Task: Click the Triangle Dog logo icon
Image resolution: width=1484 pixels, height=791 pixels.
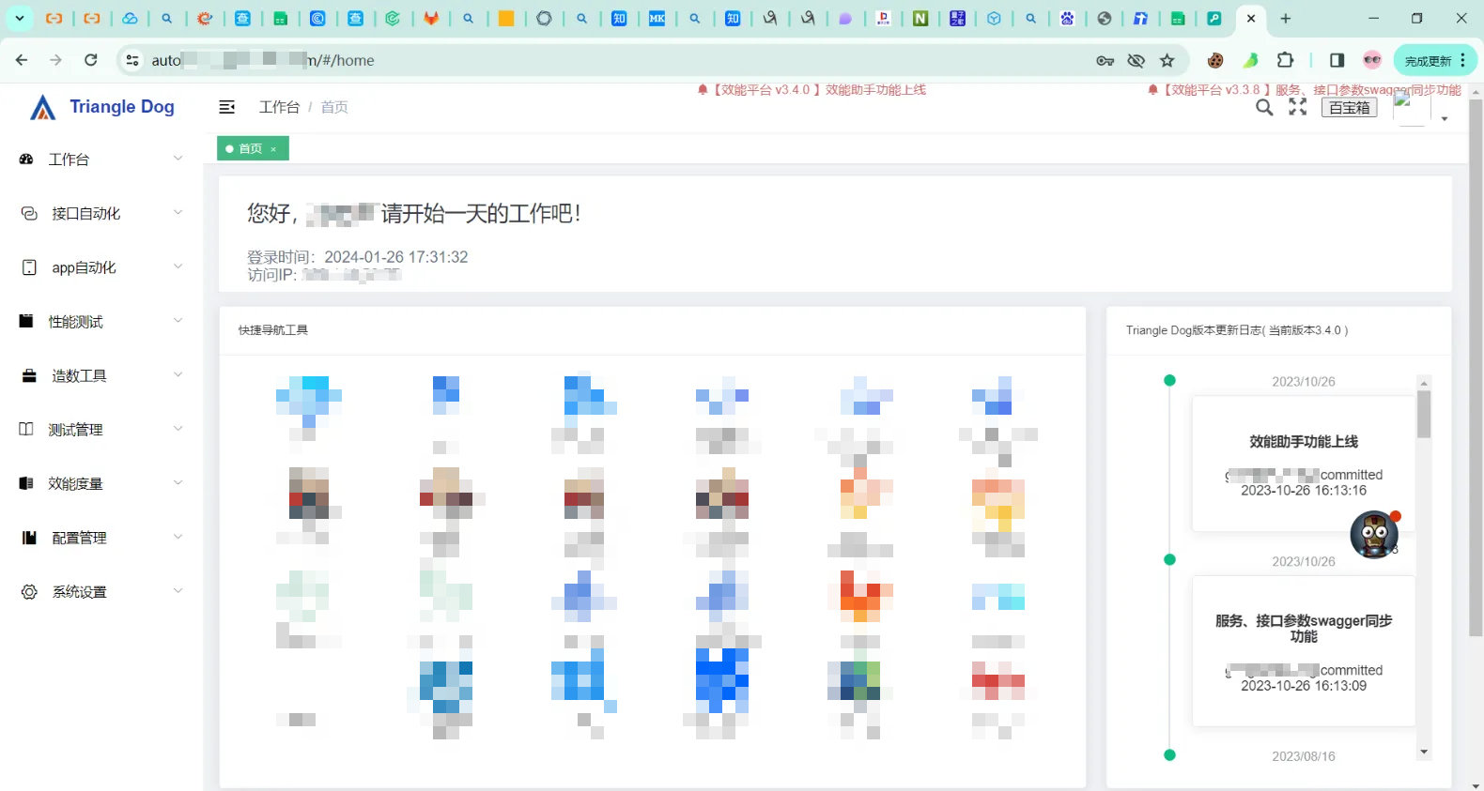Action: [x=42, y=108]
